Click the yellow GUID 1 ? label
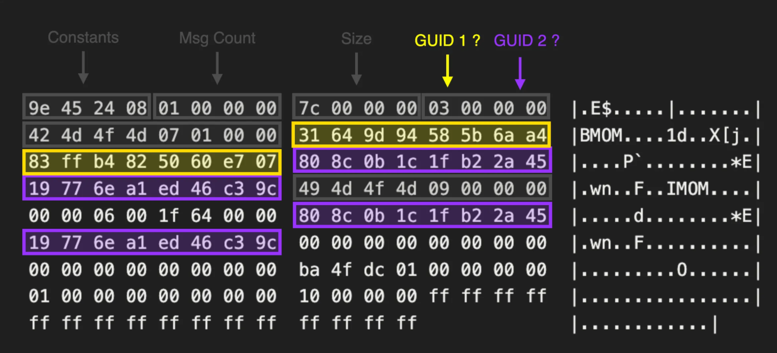Image resolution: width=777 pixels, height=353 pixels. 447,40
